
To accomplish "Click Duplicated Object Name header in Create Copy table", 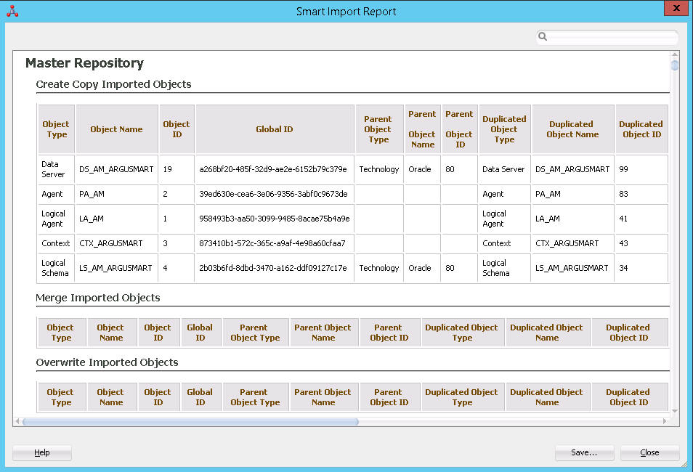I will pos(573,129).
